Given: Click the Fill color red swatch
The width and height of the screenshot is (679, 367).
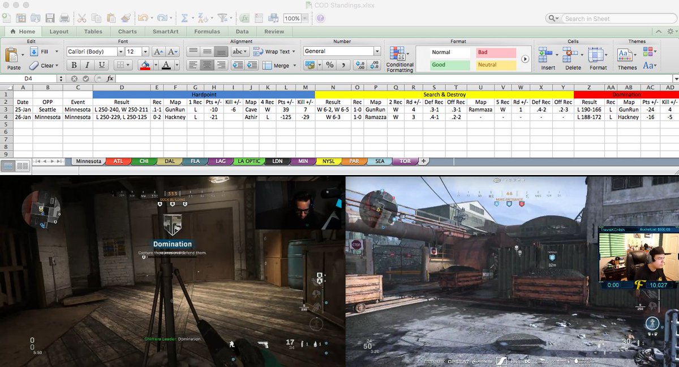Looking at the screenshot, I should pyautogui.click(x=145, y=65).
